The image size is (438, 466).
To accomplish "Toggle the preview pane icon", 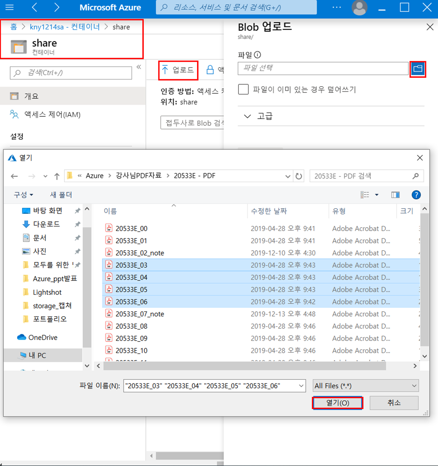I will [395, 195].
